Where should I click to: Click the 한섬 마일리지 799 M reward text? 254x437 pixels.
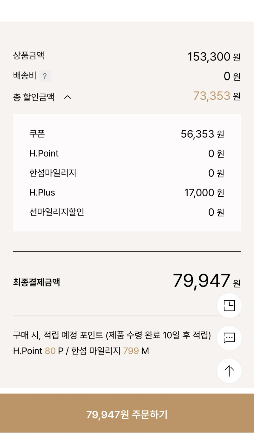[110, 351]
